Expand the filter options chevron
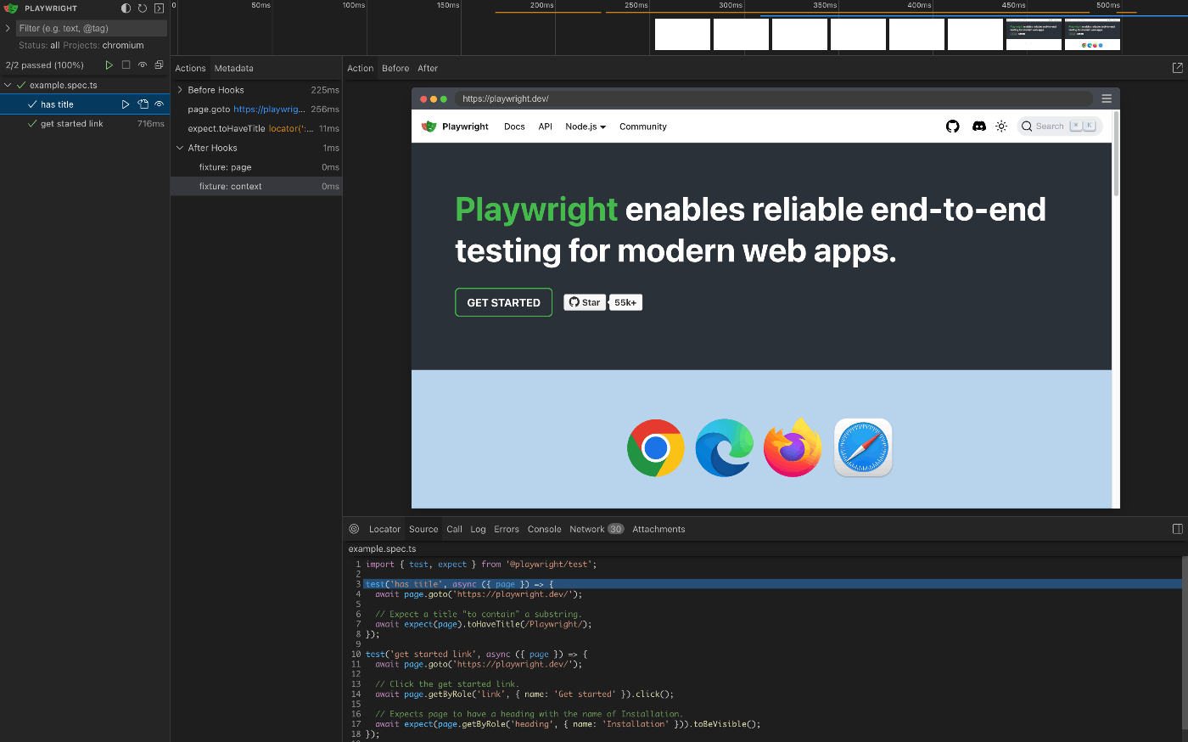 [x=8, y=28]
